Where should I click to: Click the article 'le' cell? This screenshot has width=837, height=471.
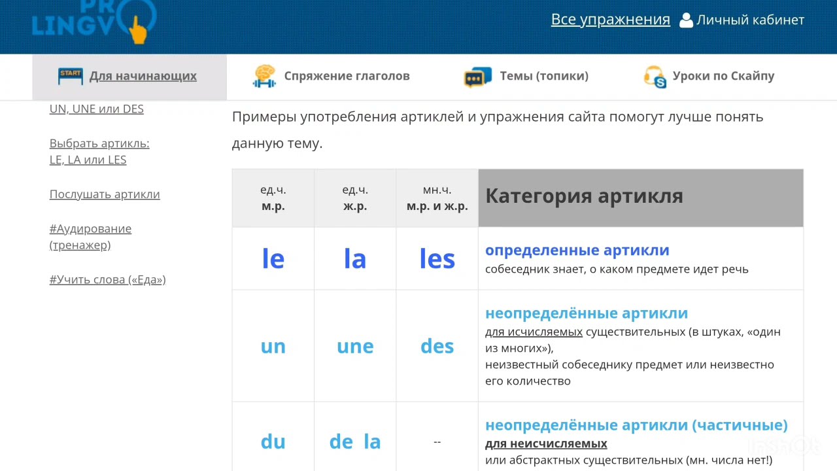click(x=273, y=259)
